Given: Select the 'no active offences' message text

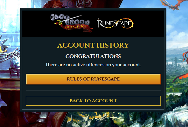Looking at the screenshot, I should [93, 65].
